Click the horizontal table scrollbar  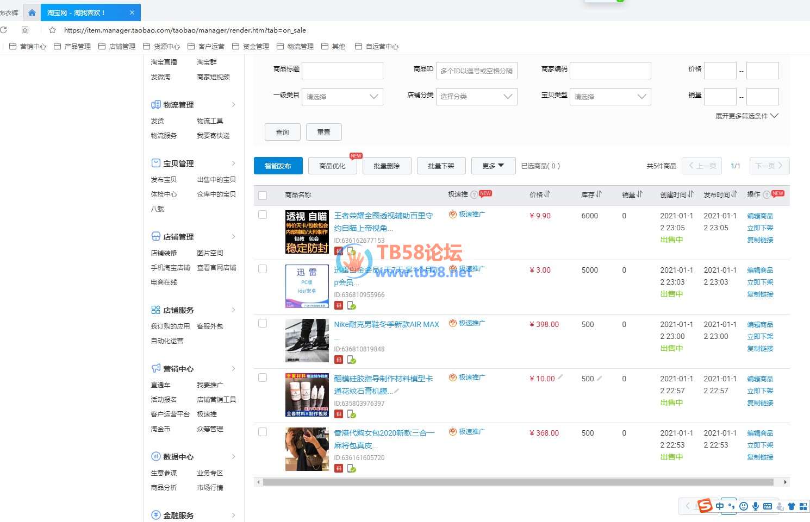coord(518,482)
